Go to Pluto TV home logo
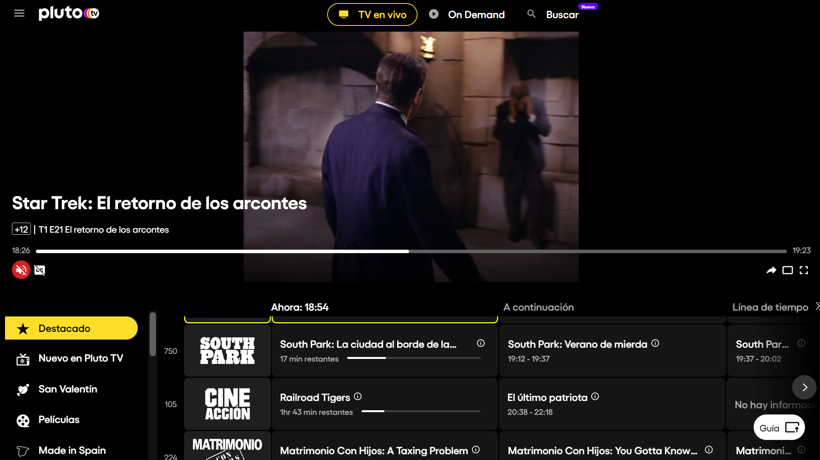 click(69, 13)
